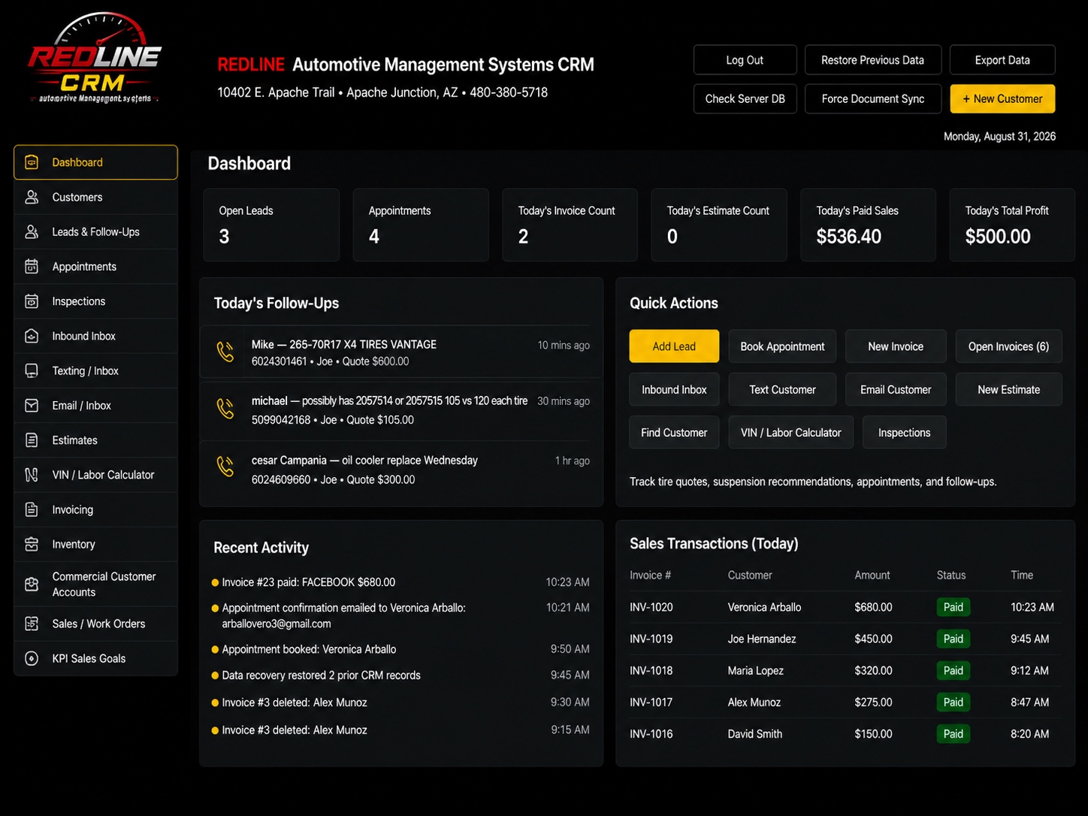
Task: Click the KPI Sales Goals icon
Action: [32, 658]
